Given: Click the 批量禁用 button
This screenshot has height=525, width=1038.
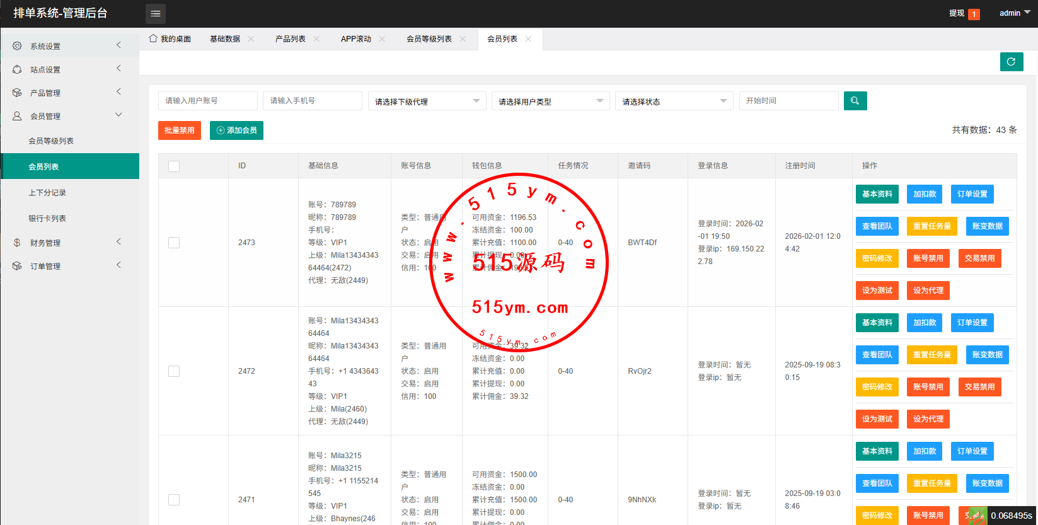Looking at the screenshot, I should 180,130.
